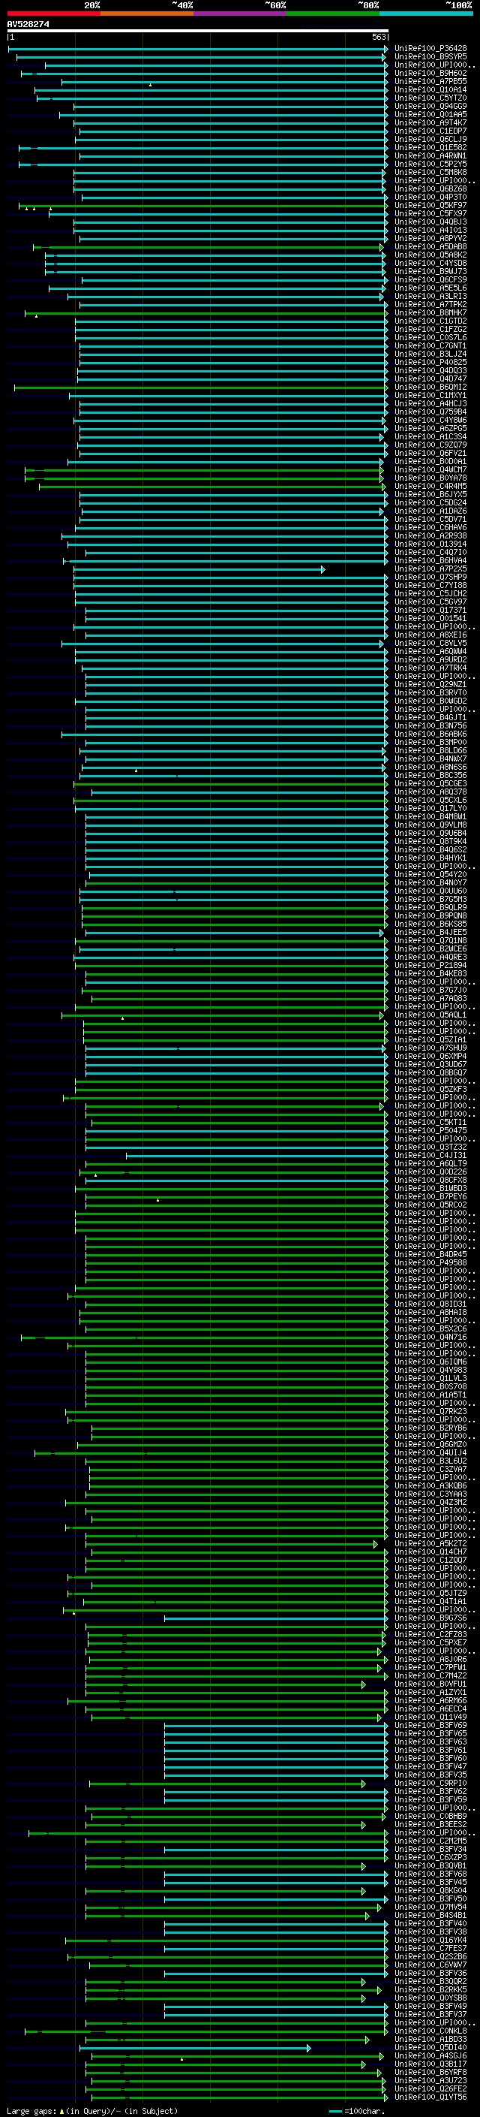The image size is (480, 2117).
Task: Click hit label UniRef100_Q7RK23
Action: pos(430,1412)
